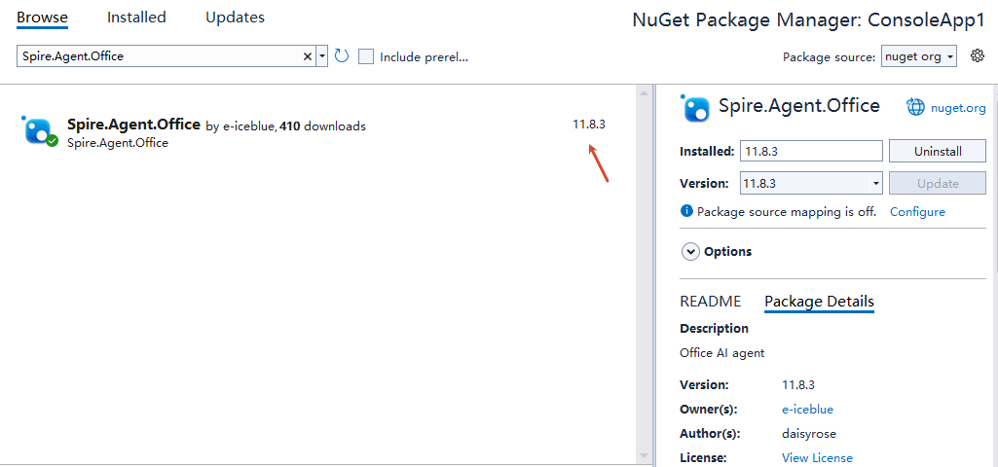
Task: Click the Uninstall button
Action: click(938, 152)
